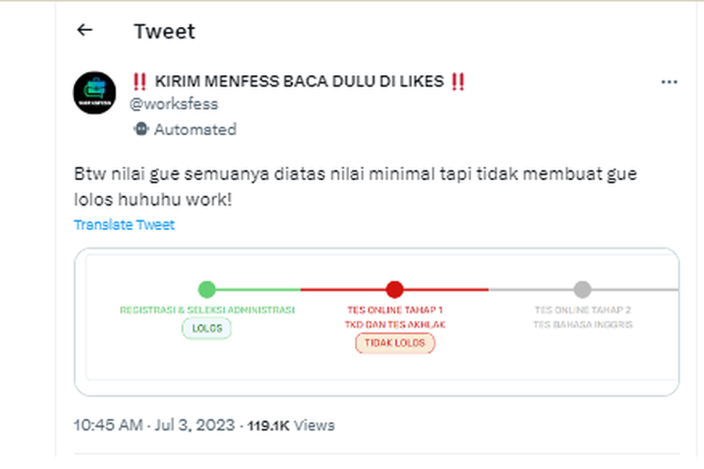The width and height of the screenshot is (704, 469).
Task: Click the LOLOS status badge
Action: (207, 328)
